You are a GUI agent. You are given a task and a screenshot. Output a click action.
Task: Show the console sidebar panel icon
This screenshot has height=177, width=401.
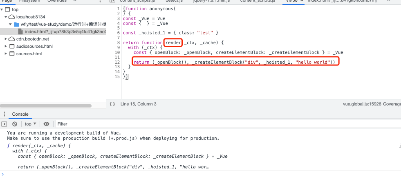(x=4, y=124)
